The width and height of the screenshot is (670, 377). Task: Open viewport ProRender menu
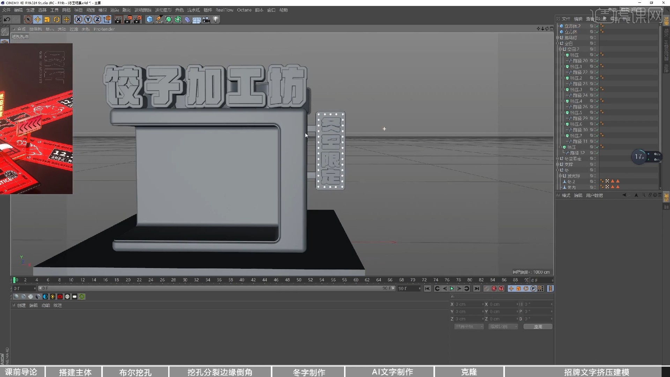coord(104,29)
